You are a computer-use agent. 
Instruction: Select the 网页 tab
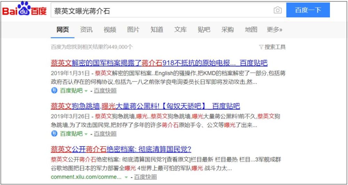click(63, 30)
